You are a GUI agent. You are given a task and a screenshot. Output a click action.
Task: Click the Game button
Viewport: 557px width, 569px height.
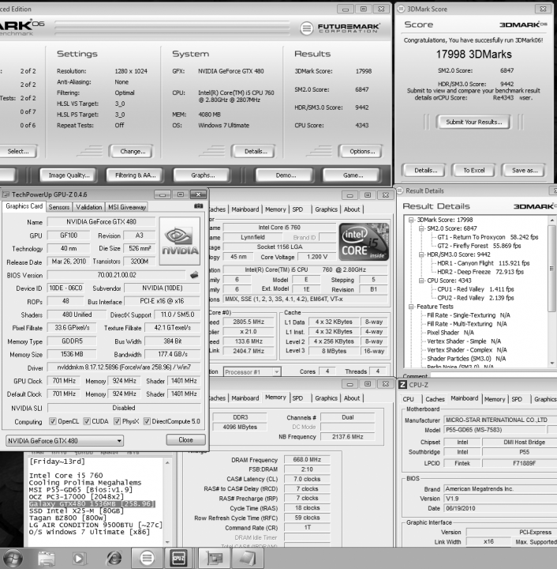pyautogui.click(x=353, y=175)
